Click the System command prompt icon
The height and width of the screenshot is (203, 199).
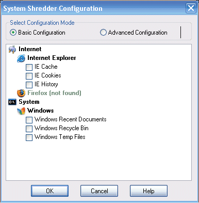coord(12,102)
